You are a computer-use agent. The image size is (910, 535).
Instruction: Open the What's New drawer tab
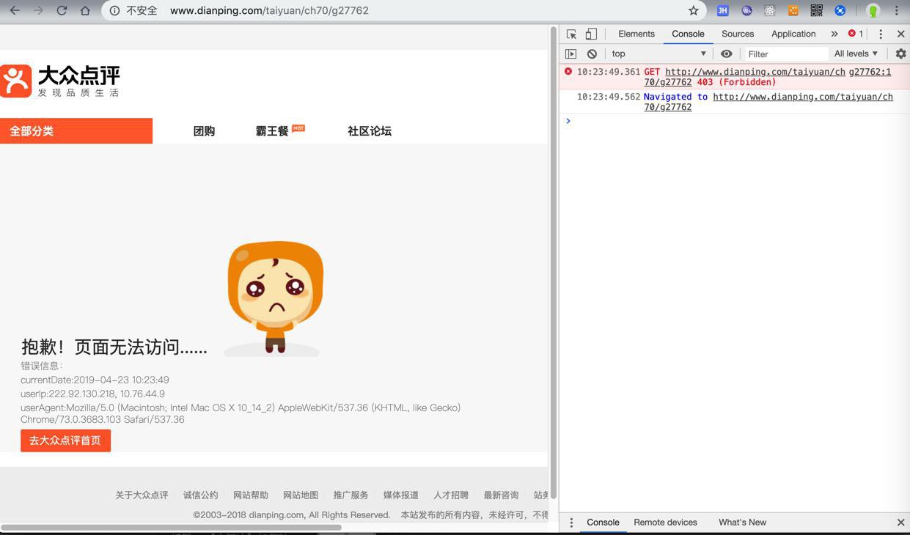coord(742,523)
